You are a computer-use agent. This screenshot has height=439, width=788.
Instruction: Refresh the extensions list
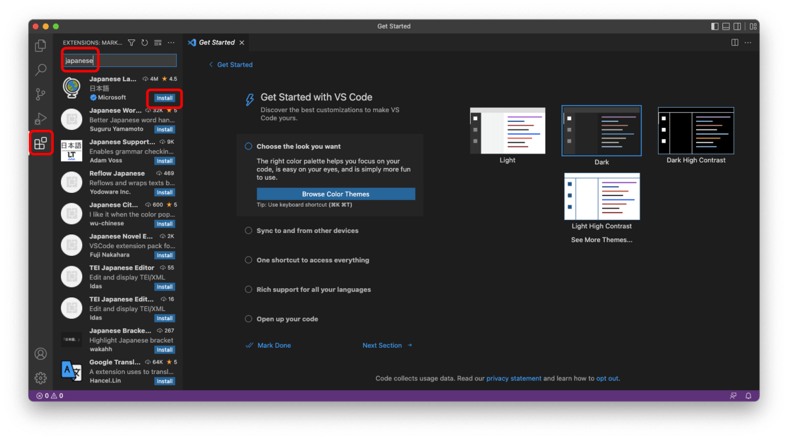pos(144,43)
